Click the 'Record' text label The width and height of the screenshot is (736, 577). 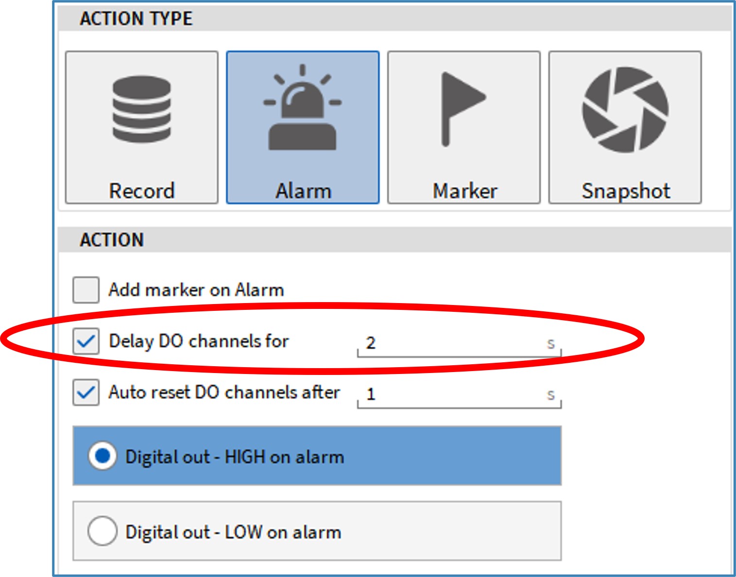point(141,191)
